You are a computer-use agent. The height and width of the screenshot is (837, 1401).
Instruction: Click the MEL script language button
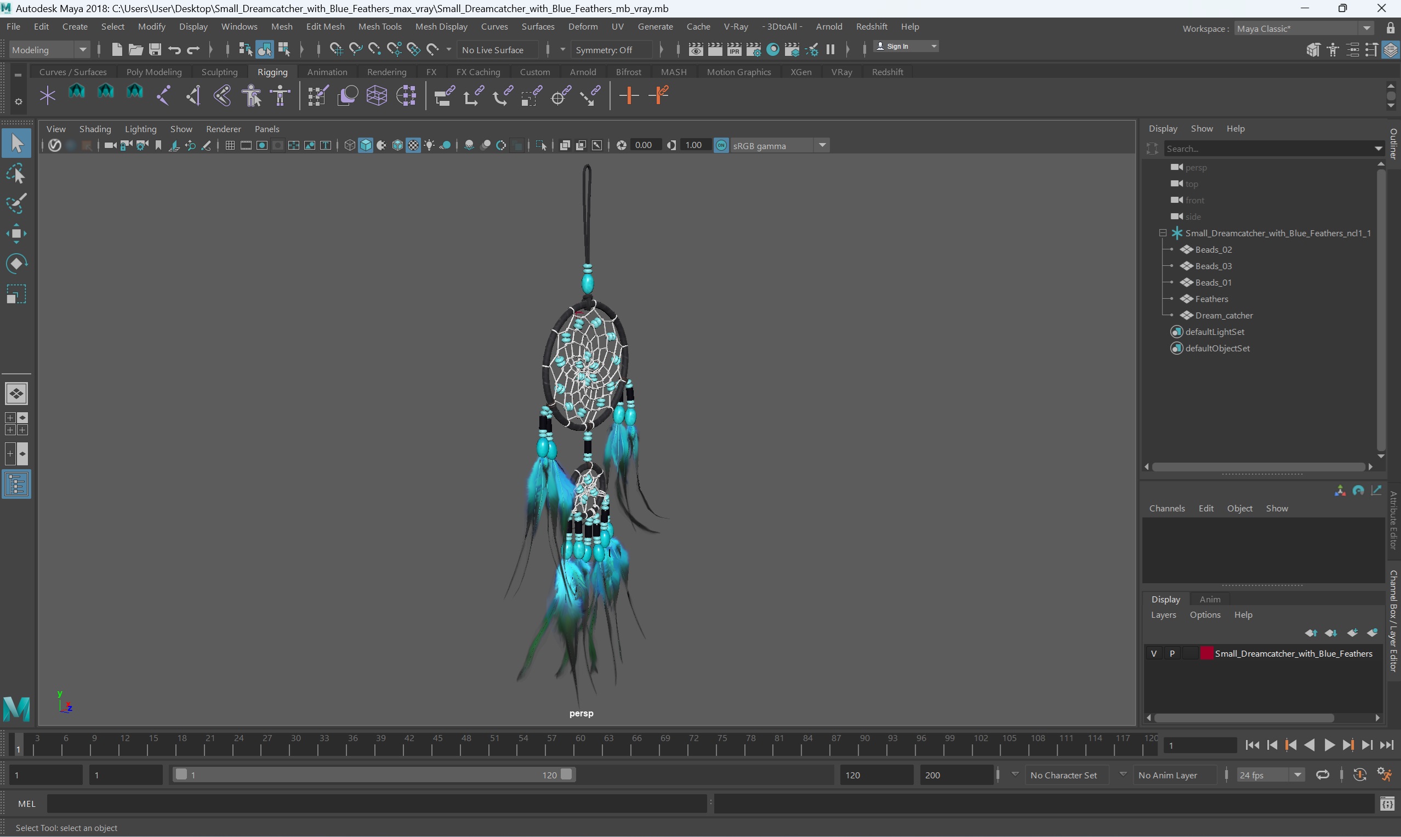pos(26,804)
